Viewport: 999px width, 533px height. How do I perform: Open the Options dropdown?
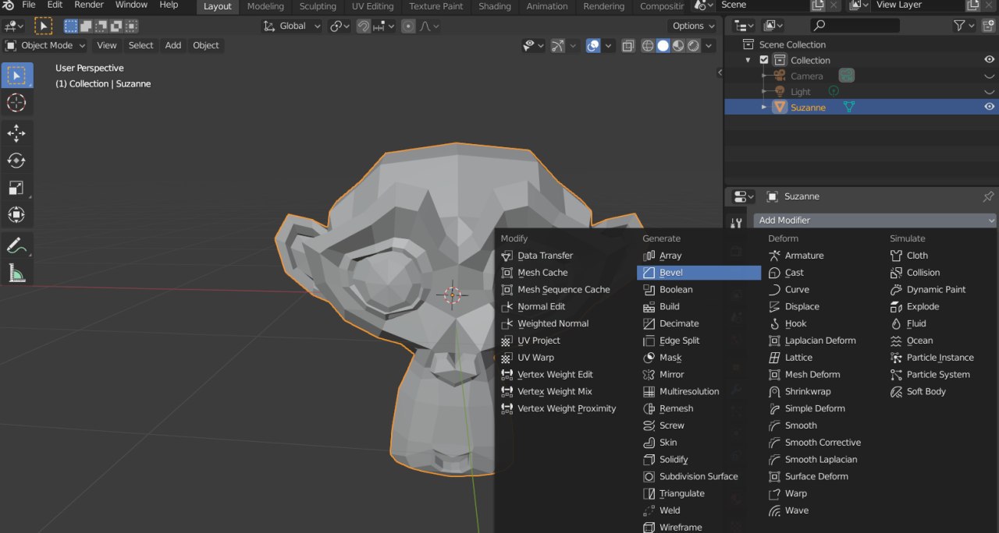[x=693, y=26]
